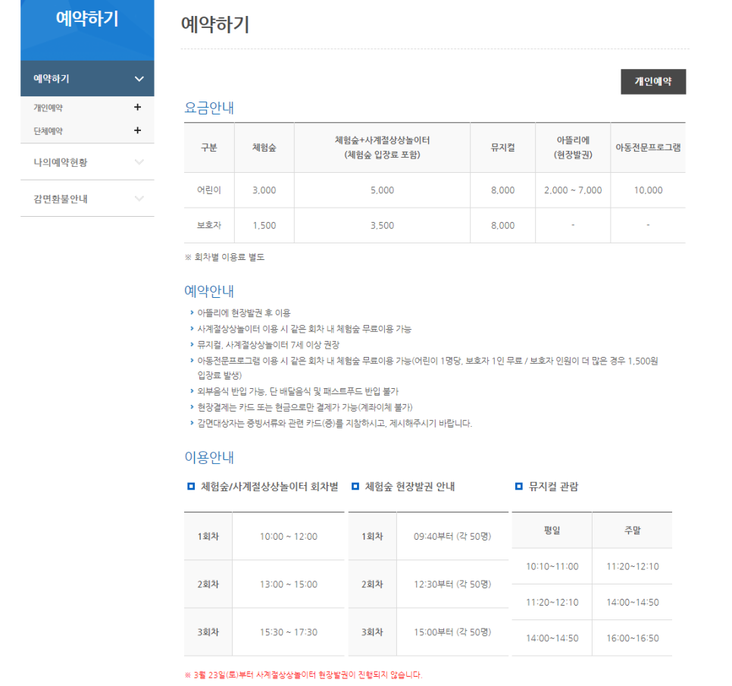The image size is (732, 686).
Task: Open 개인예약 submenu link
Action: [48, 108]
